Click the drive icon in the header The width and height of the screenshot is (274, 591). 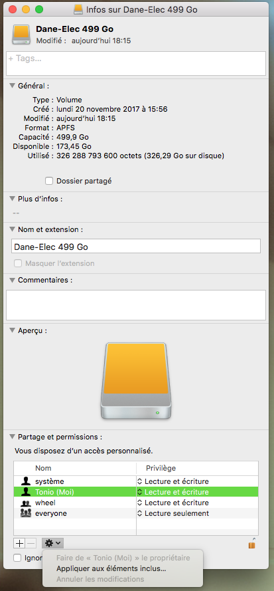click(x=22, y=35)
